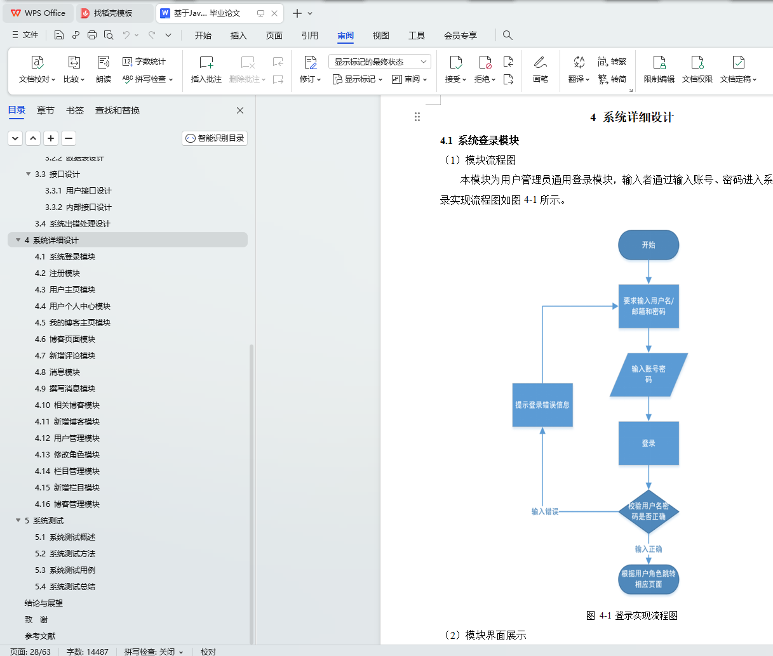Viewport: 773px width, 656px height.
Task: Add a new document tab with plus
Action: (x=297, y=13)
